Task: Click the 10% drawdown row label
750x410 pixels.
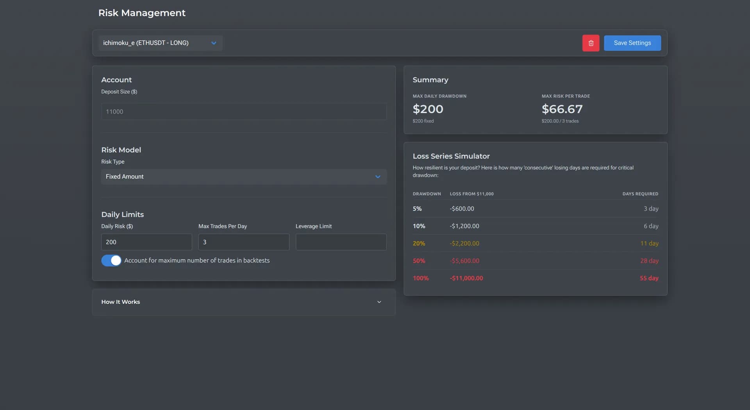Action: pos(419,226)
